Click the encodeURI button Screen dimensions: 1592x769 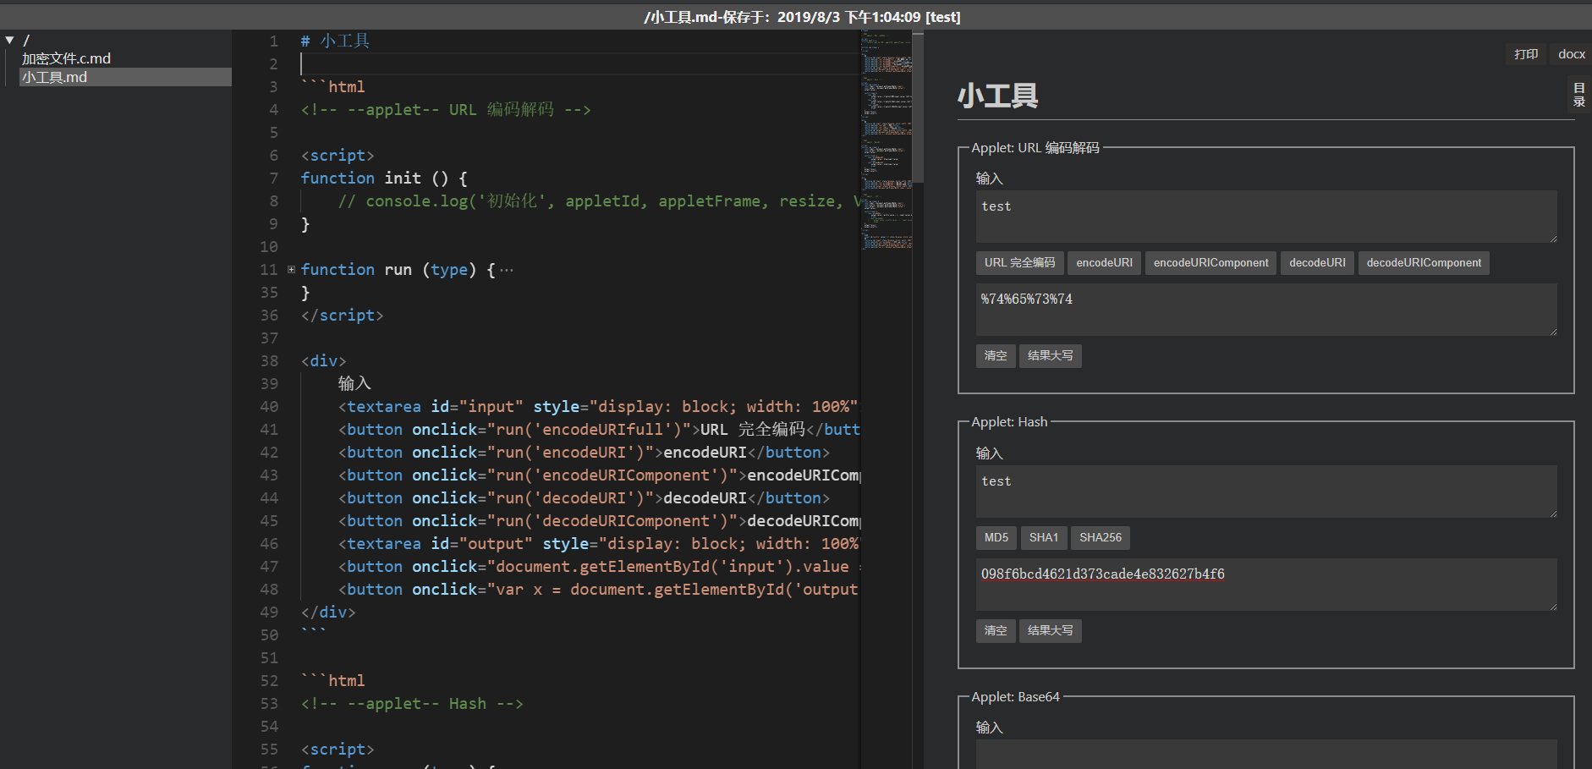coord(1104,263)
